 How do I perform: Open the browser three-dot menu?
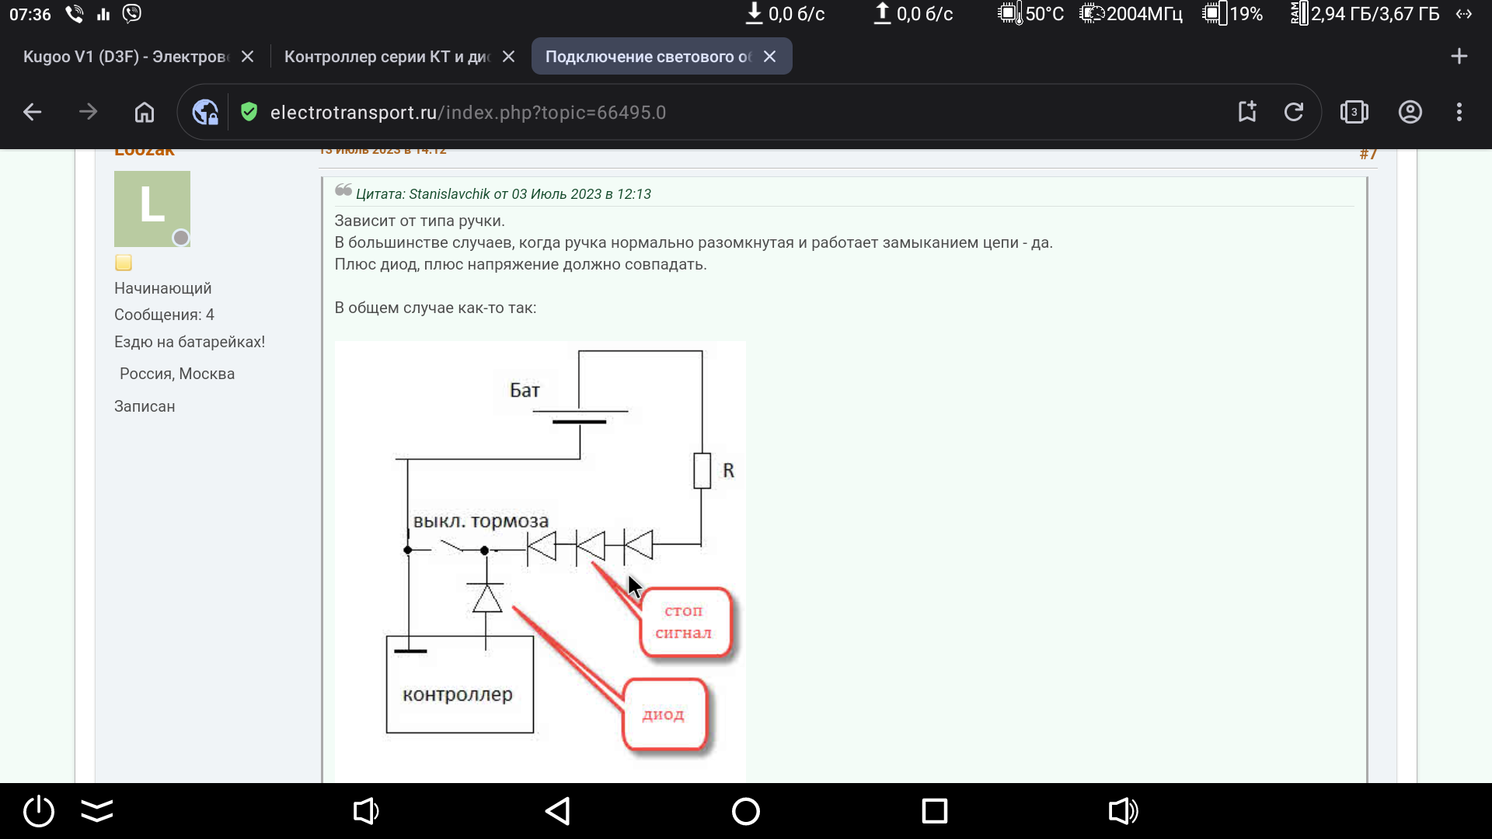(x=1459, y=112)
